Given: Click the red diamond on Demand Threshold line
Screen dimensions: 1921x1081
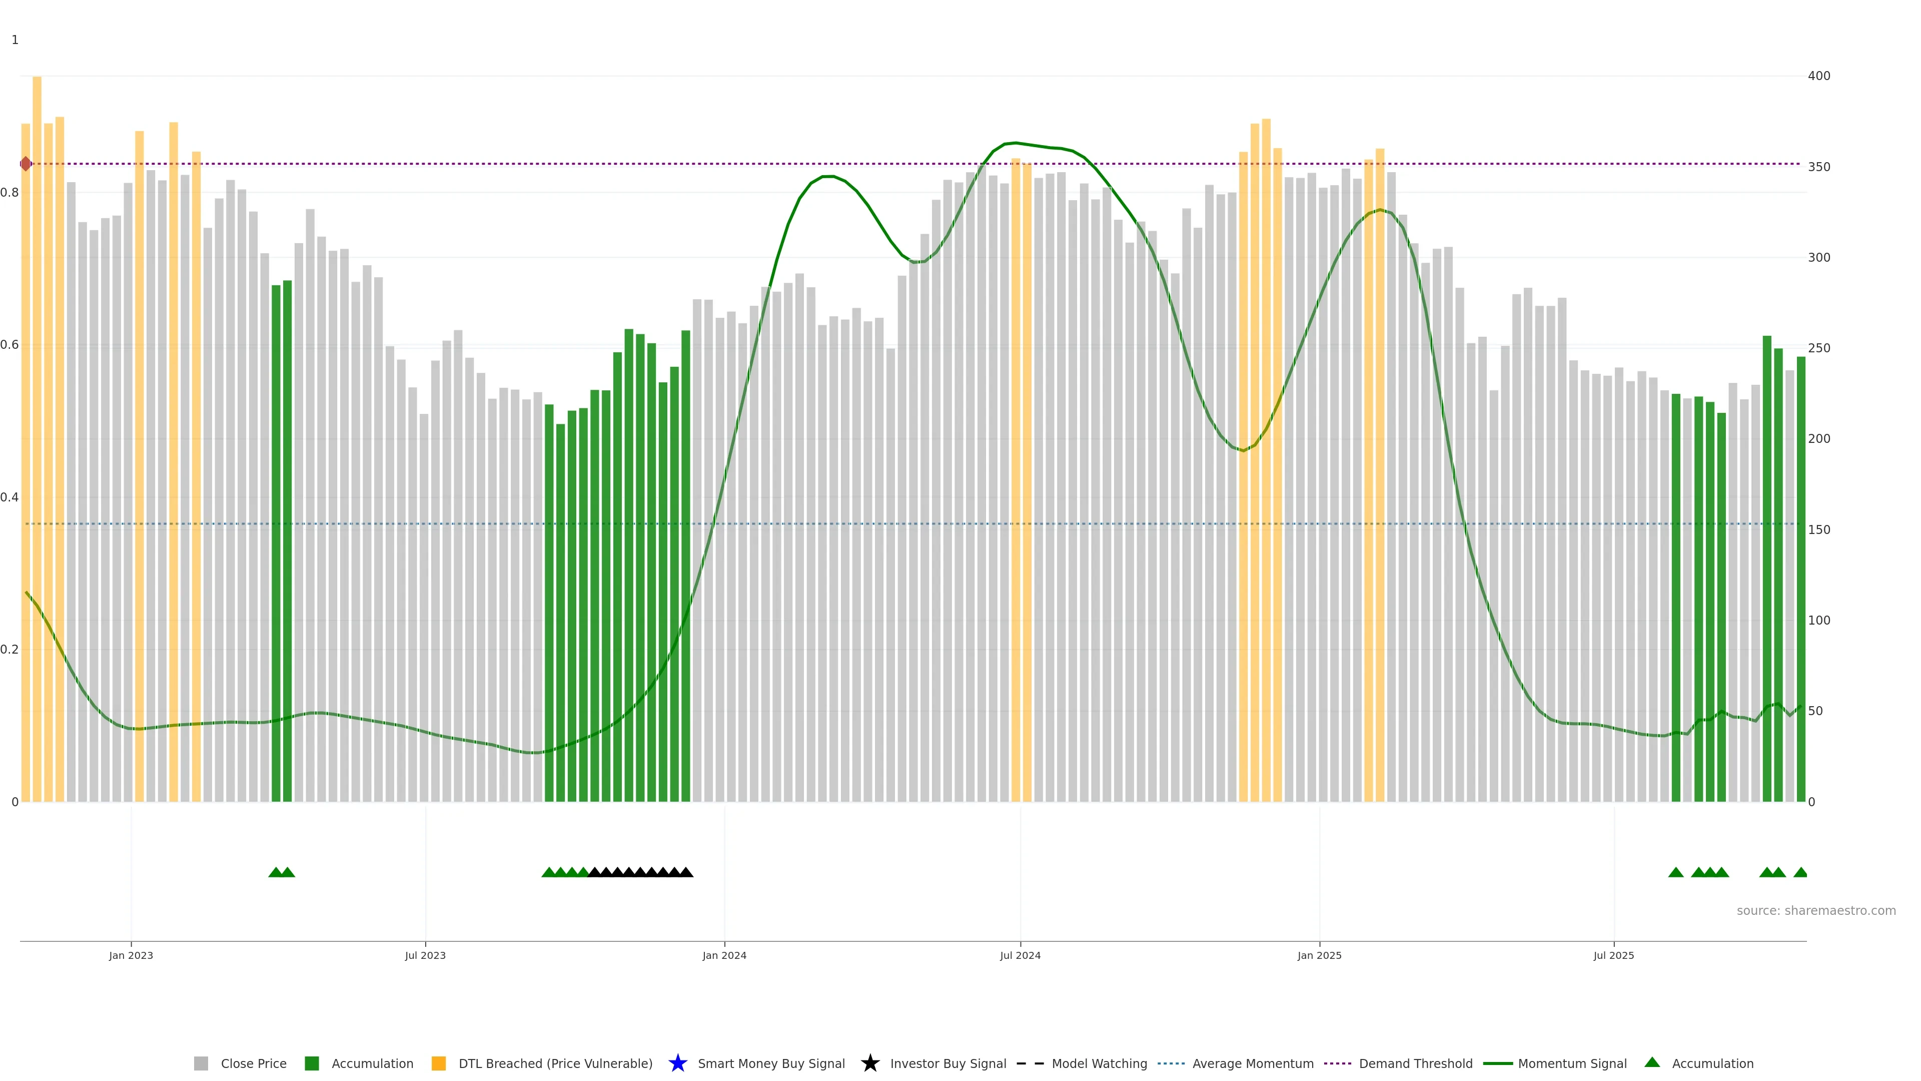Looking at the screenshot, I should (x=26, y=163).
